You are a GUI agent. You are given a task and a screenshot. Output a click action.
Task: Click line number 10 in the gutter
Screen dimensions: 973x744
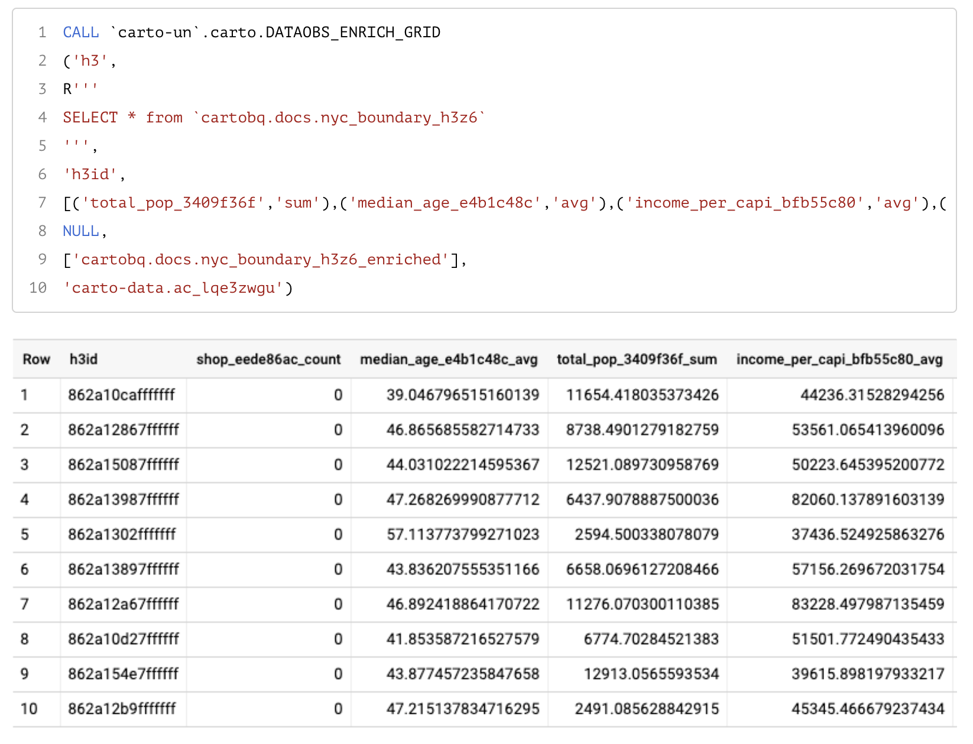pos(38,288)
